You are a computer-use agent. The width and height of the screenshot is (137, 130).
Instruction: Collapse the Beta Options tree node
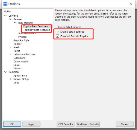coord(15,23)
